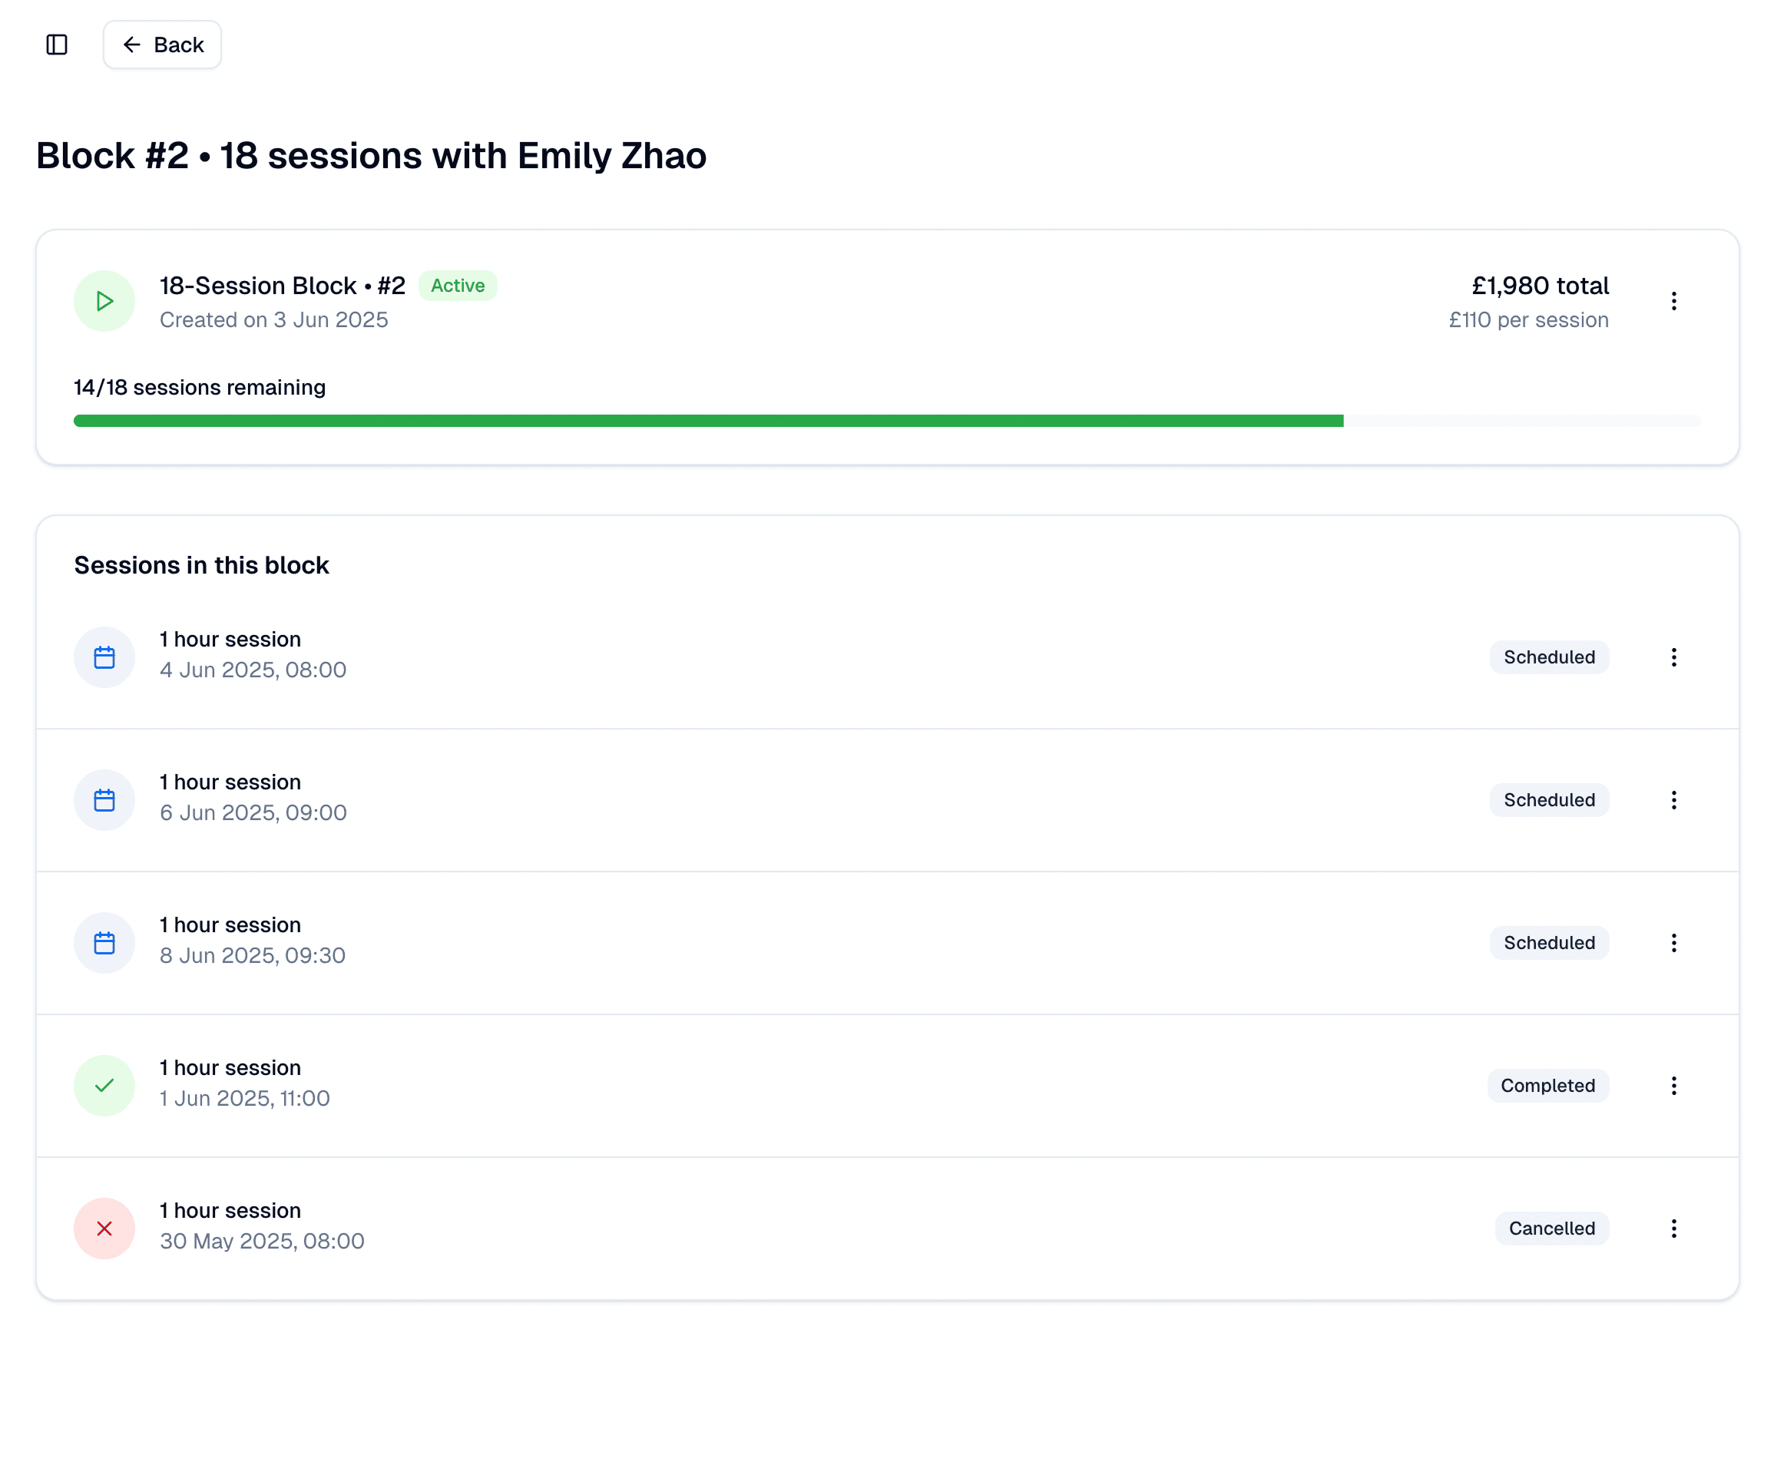Click the calendar icon for 8 Jun session
Image resolution: width=1774 pixels, height=1462 pixels.
pyautogui.click(x=104, y=942)
